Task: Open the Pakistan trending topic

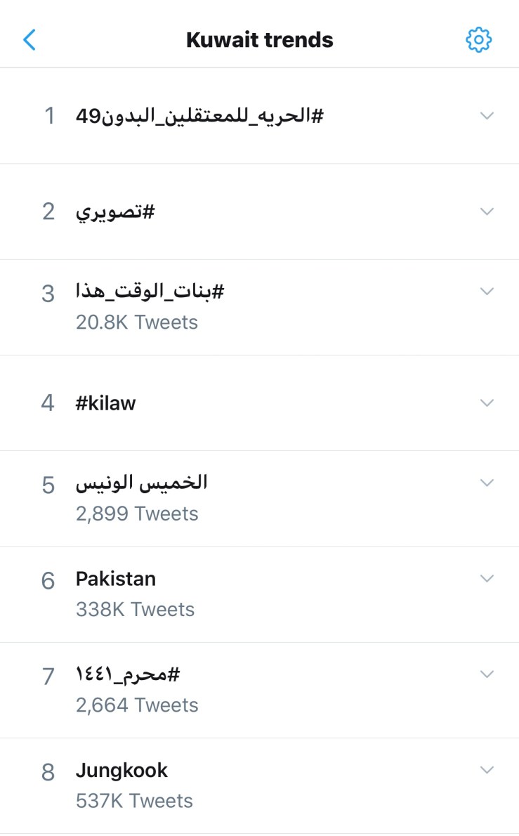Action: 116,579
